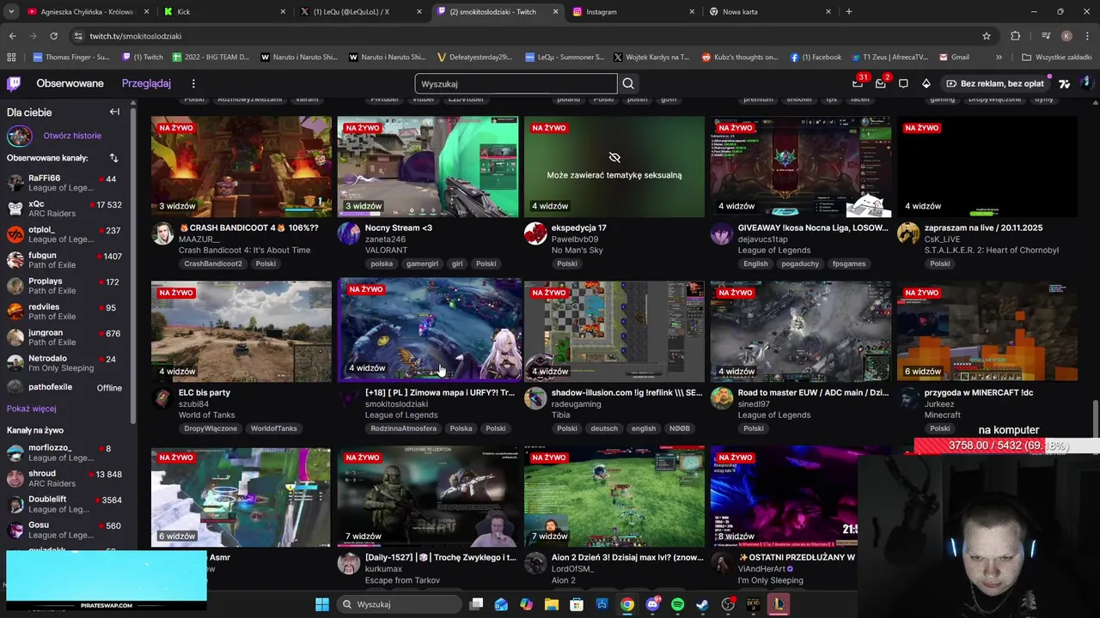Open the ELC bis party stream thumbnail
1100x618 pixels.
241,331
